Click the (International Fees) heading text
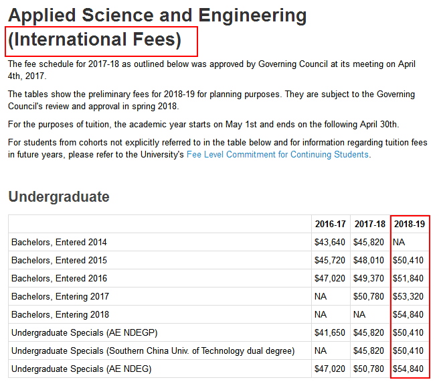Image resolution: width=443 pixels, height=386 pixels. pyautogui.click(x=94, y=40)
